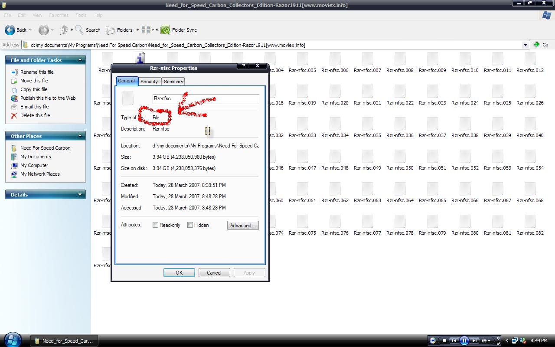This screenshot has width=555, height=347.
Task: Select file Rzr-nfsc.005
Action: 302,63
